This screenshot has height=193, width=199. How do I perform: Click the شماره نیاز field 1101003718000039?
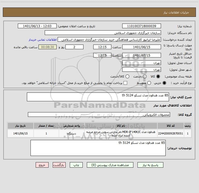click(142, 26)
